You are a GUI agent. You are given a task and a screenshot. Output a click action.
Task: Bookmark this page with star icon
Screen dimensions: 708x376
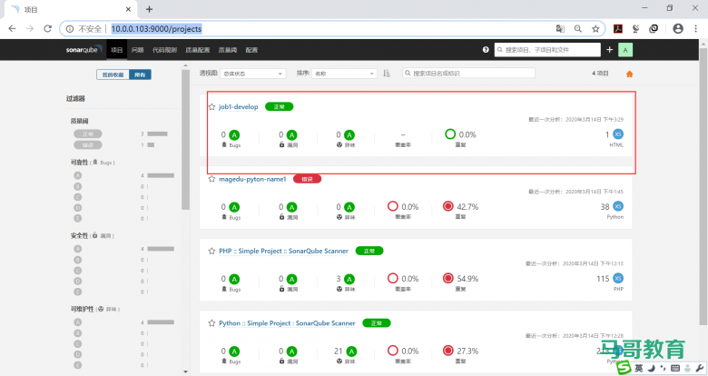[595, 28]
